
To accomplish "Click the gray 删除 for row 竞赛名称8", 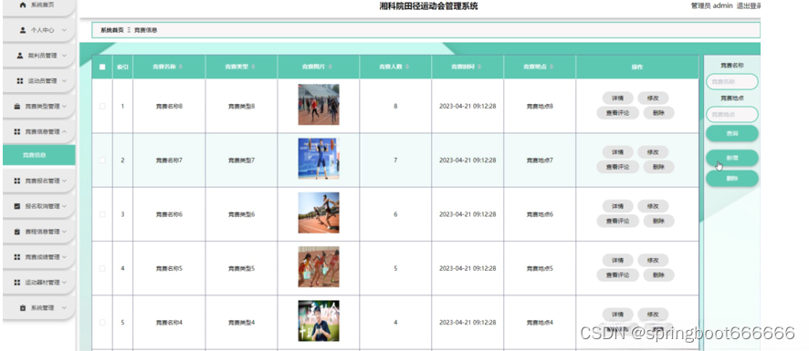I will (658, 113).
